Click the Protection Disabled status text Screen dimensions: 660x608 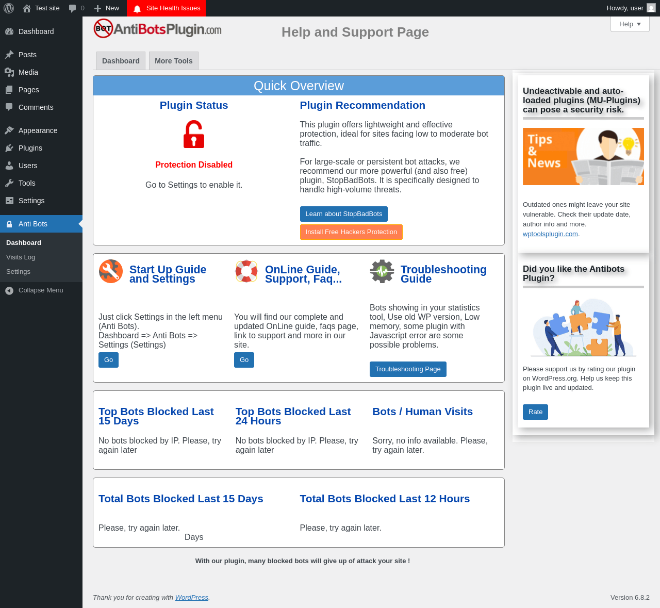pos(194,165)
